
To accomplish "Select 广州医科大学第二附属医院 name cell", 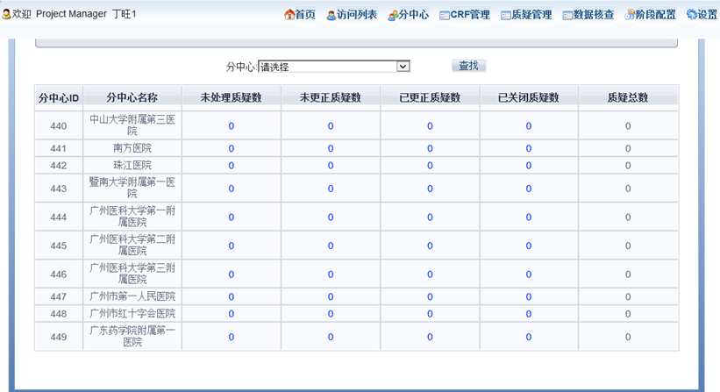I will (x=132, y=246).
